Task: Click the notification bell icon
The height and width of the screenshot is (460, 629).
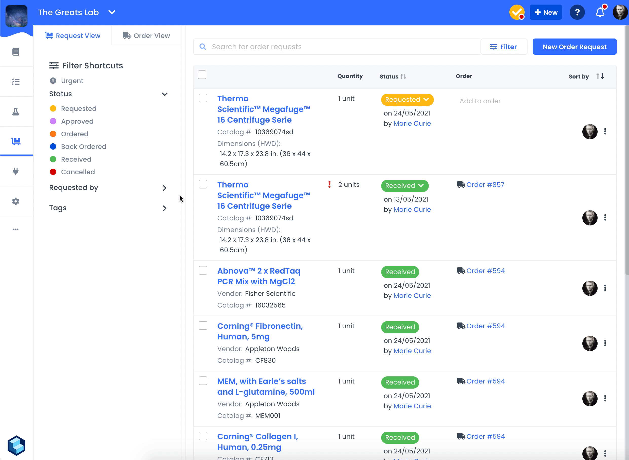Action: pos(600,12)
